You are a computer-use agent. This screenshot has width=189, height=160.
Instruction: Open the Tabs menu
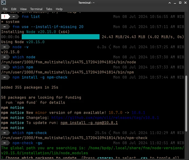coord(49,9)
